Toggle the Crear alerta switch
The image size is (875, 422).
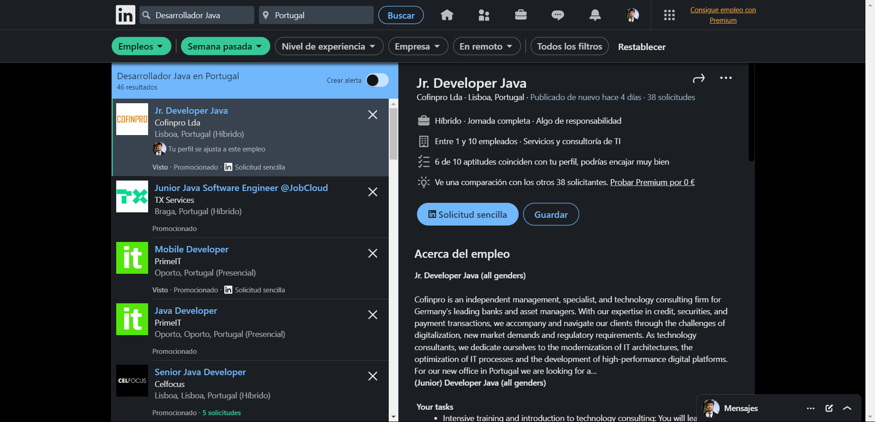click(377, 80)
